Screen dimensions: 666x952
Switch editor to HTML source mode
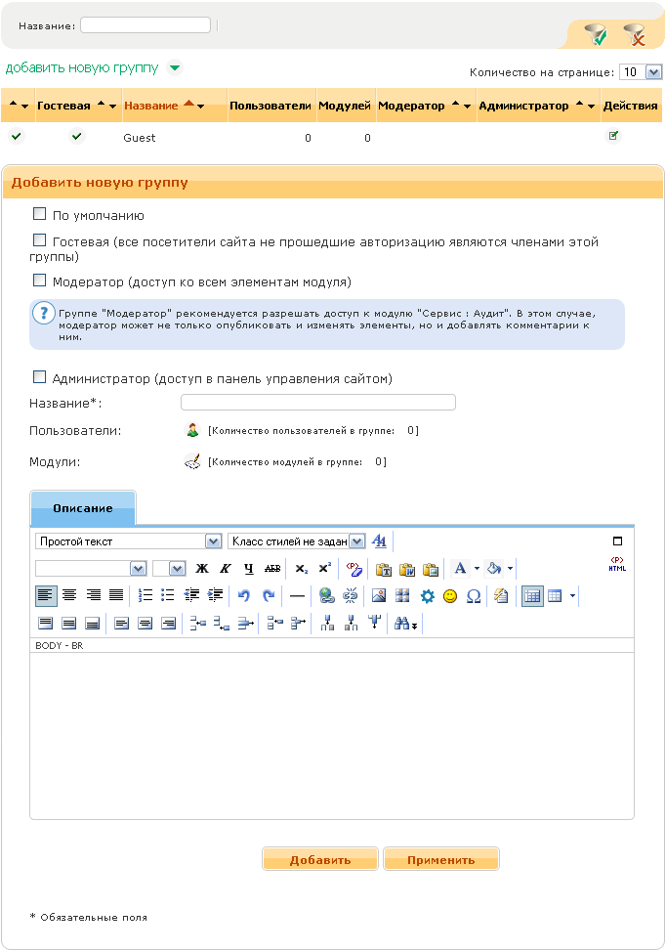tap(616, 565)
